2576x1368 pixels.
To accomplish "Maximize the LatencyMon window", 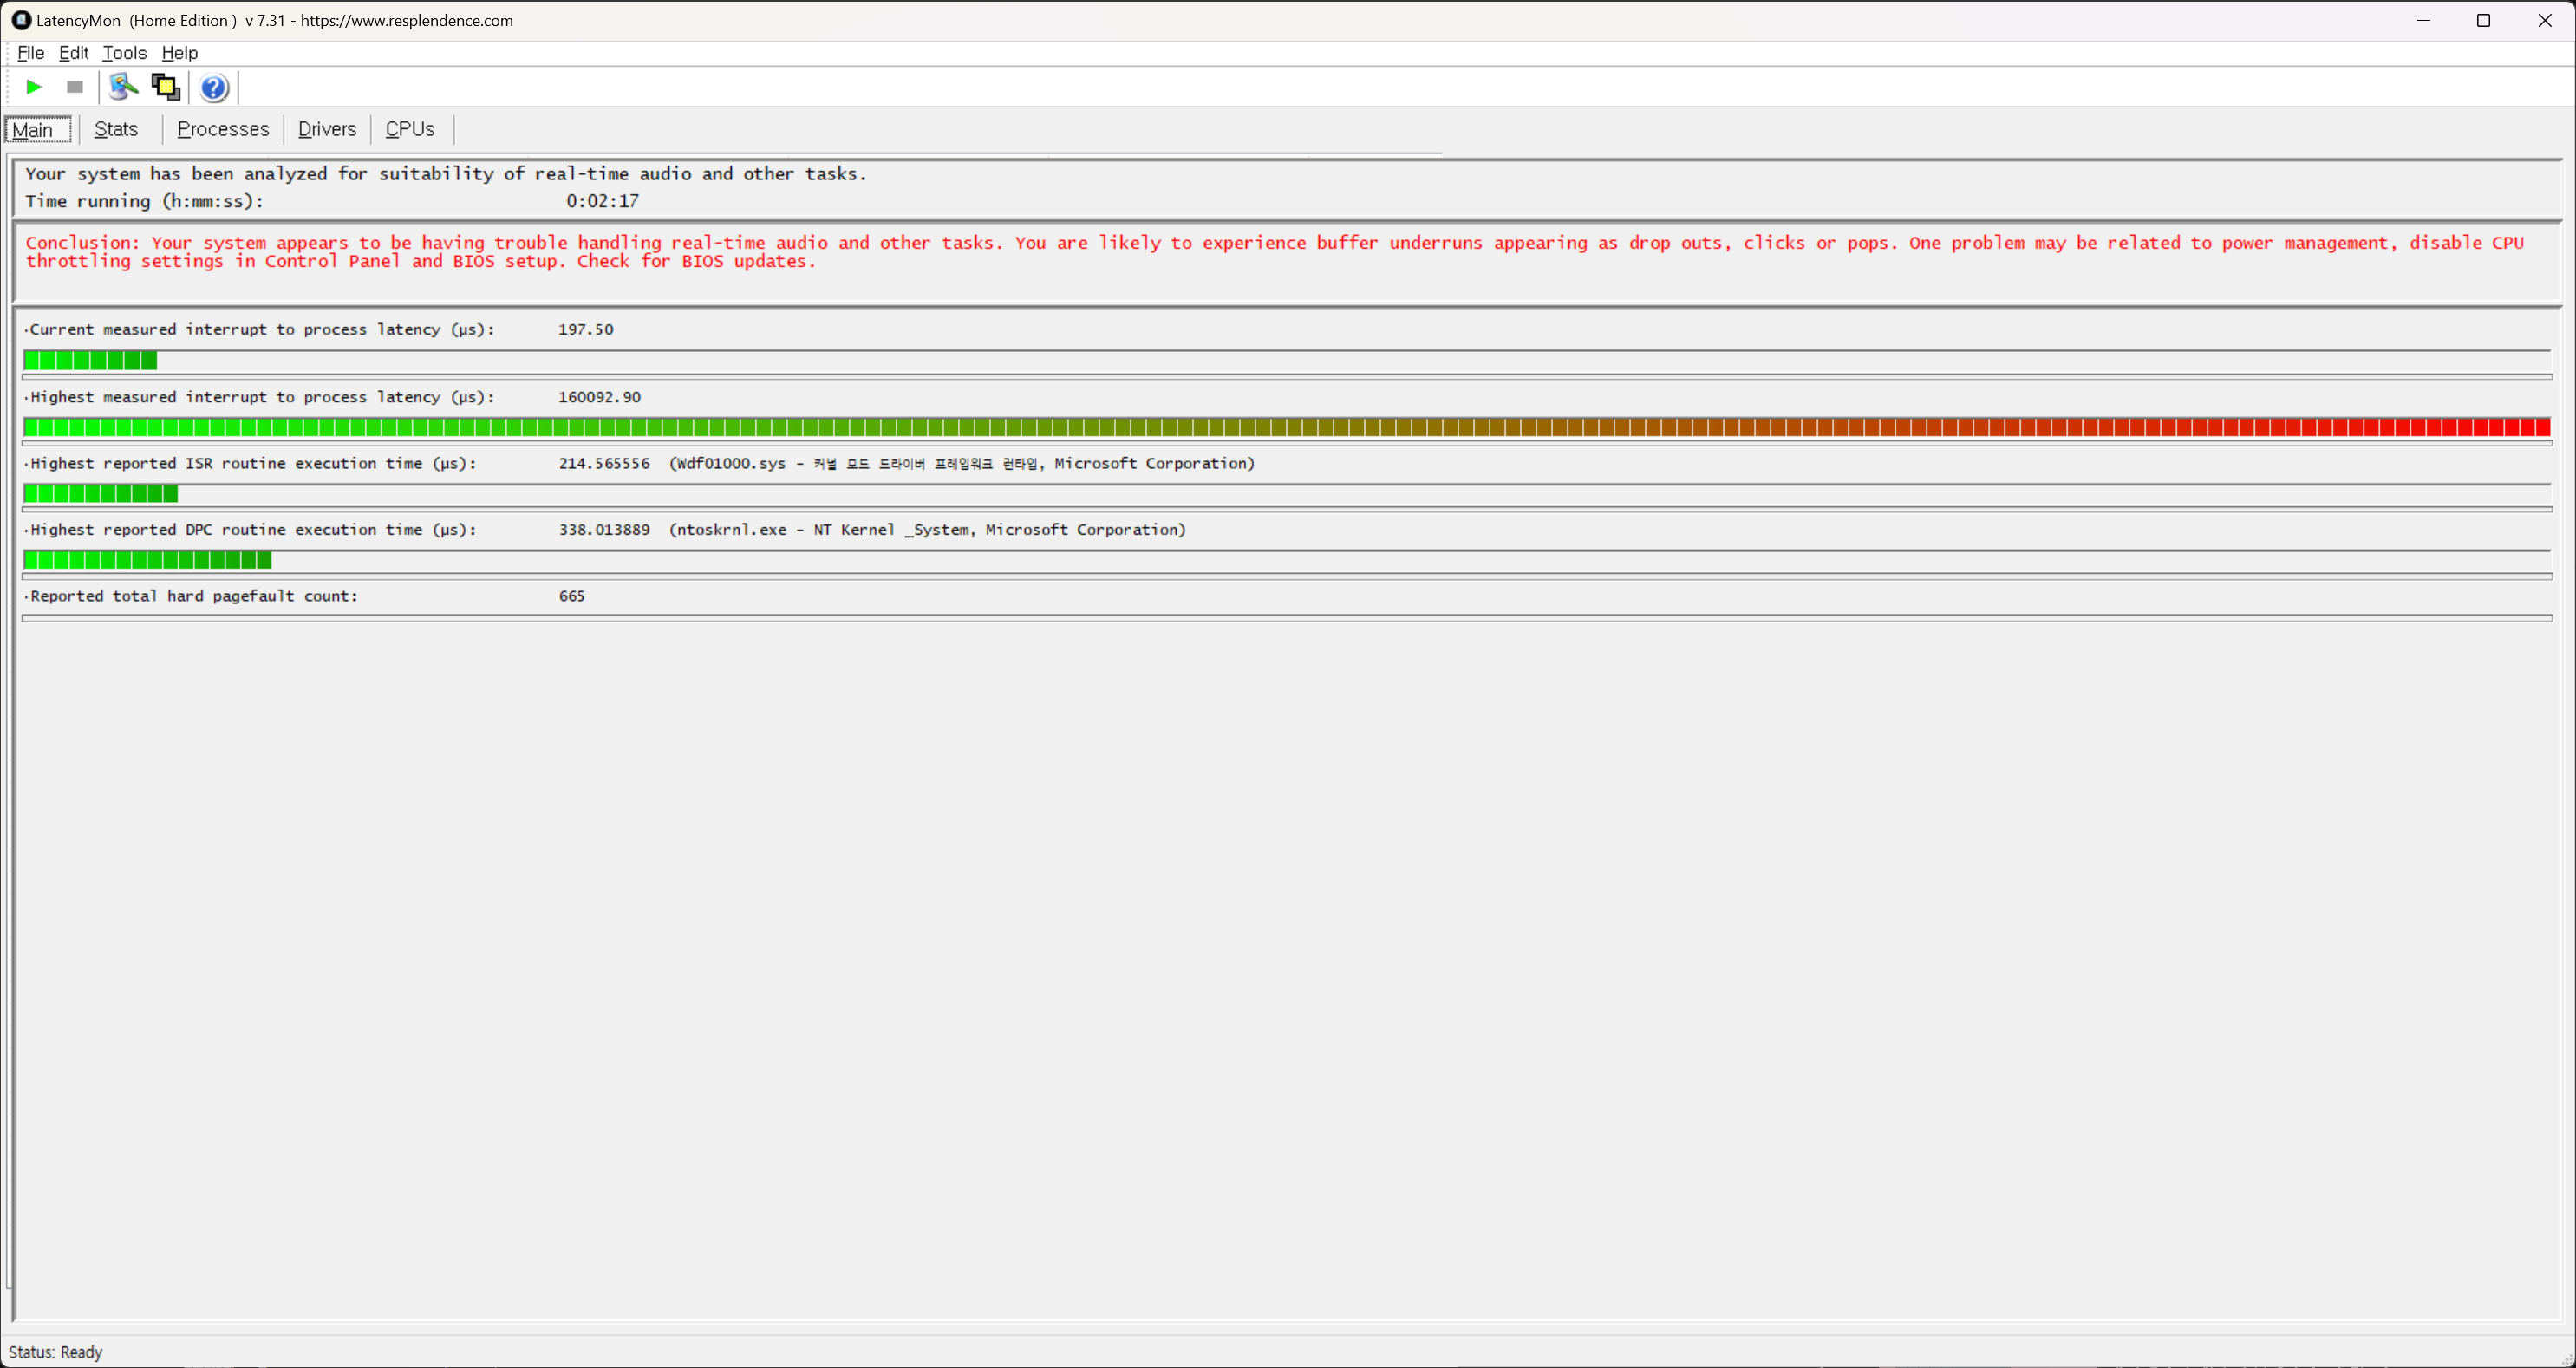I will click(x=2483, y=20).
